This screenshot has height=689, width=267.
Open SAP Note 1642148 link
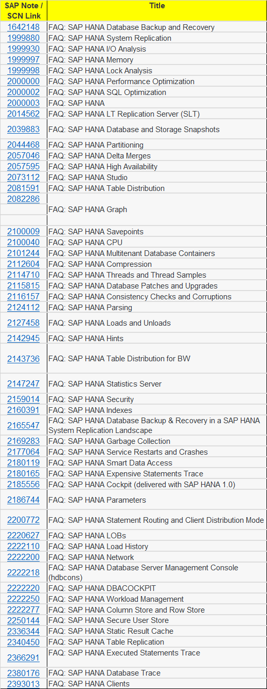[23, 27]
